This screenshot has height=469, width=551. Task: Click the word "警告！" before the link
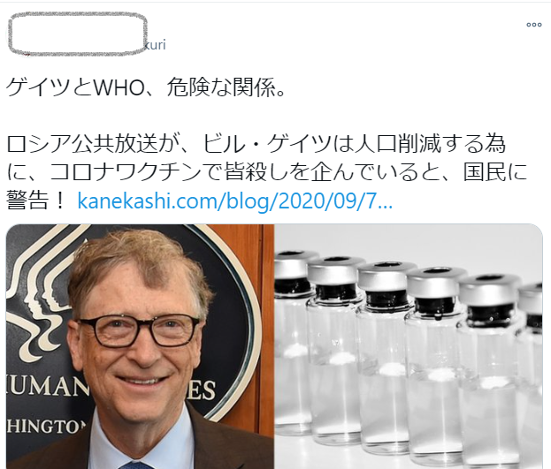coord(35,201)
